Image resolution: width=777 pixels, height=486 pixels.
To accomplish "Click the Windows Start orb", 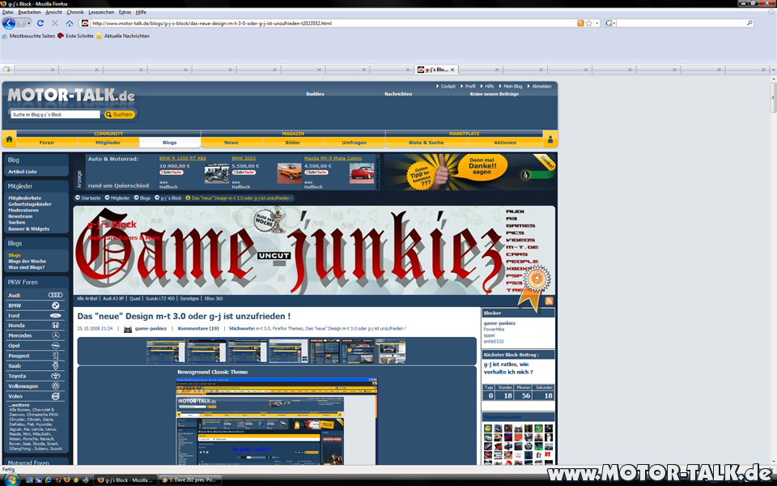I will [11, 480].
